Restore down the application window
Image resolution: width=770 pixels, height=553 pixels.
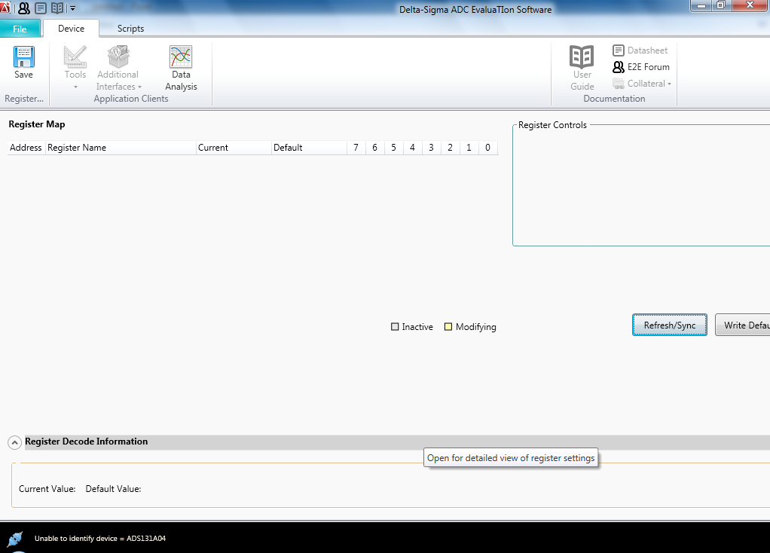click(x=721, y=5)
